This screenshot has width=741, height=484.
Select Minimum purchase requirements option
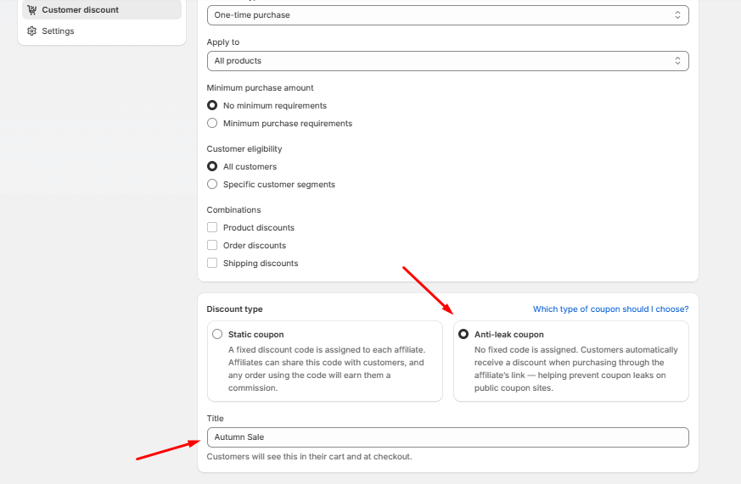212,124
